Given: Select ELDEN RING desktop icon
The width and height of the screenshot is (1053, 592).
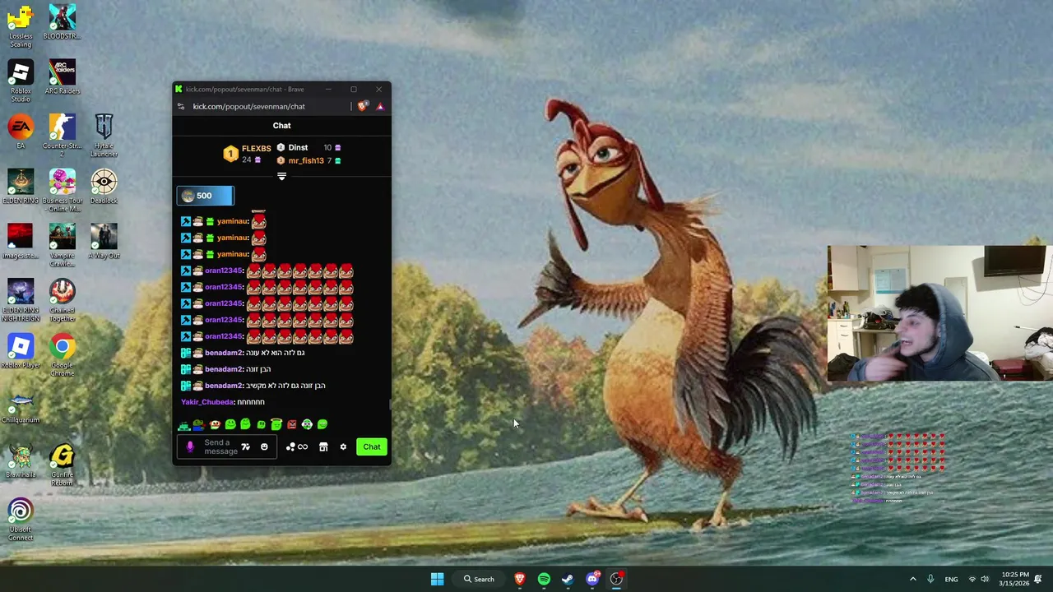Looking at the screenshot, I should point(21,187).
